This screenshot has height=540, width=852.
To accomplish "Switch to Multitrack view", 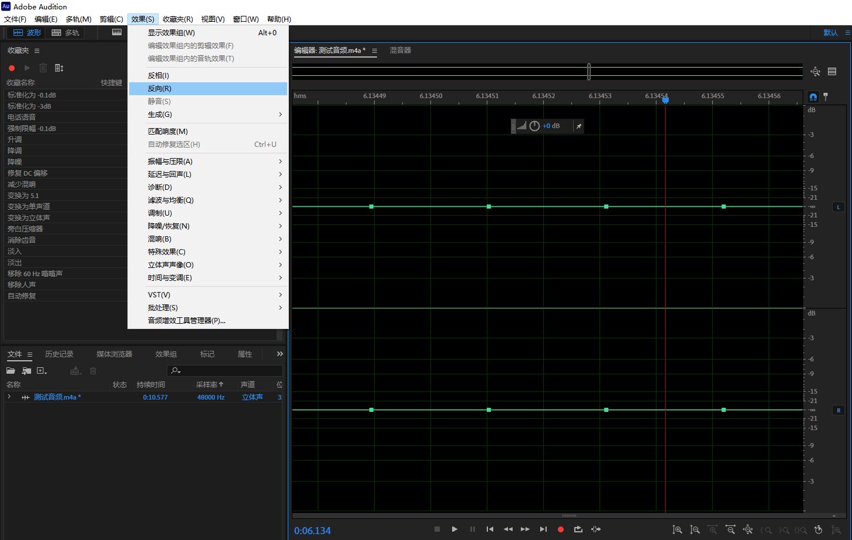I will [65, 33].
